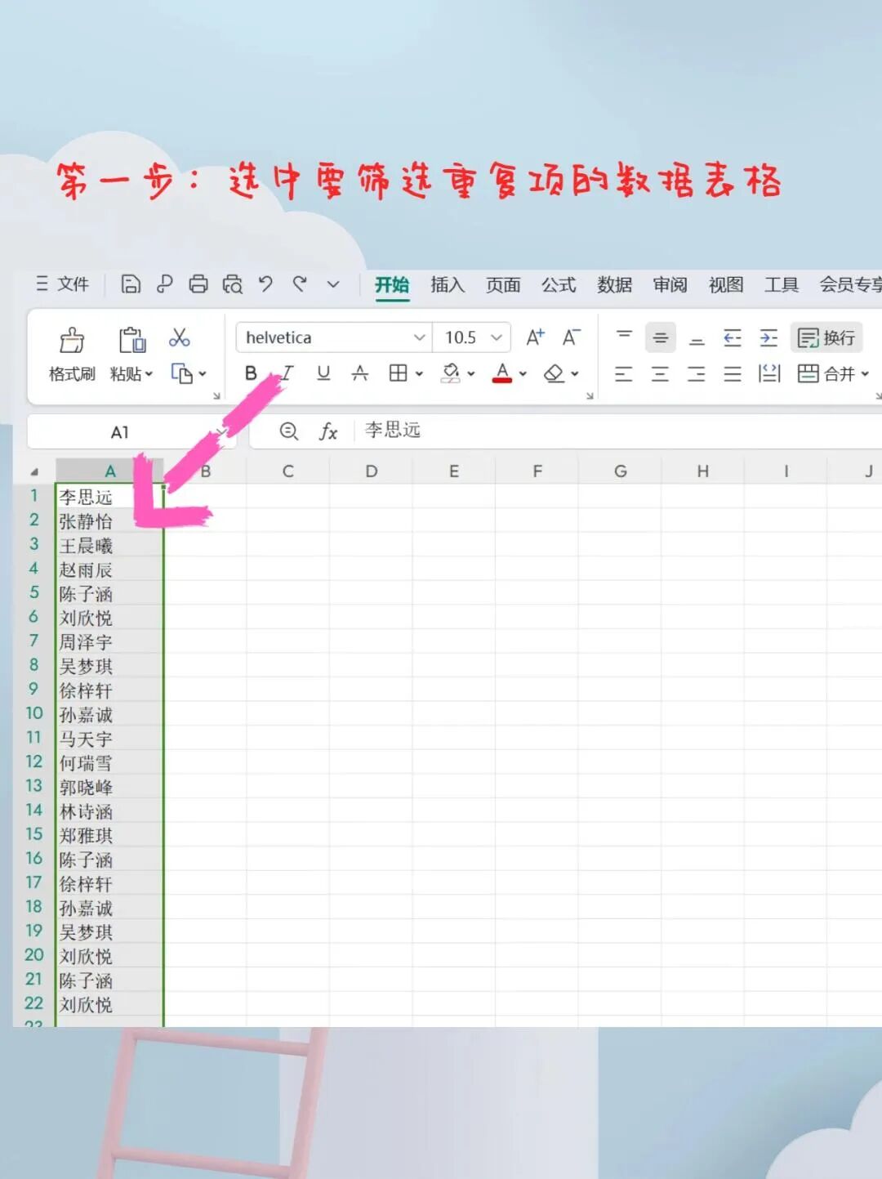Toggle Strikethrough formatting
Image resolution: width=882 pixels, height=1179 pixels.
(359, 373)
